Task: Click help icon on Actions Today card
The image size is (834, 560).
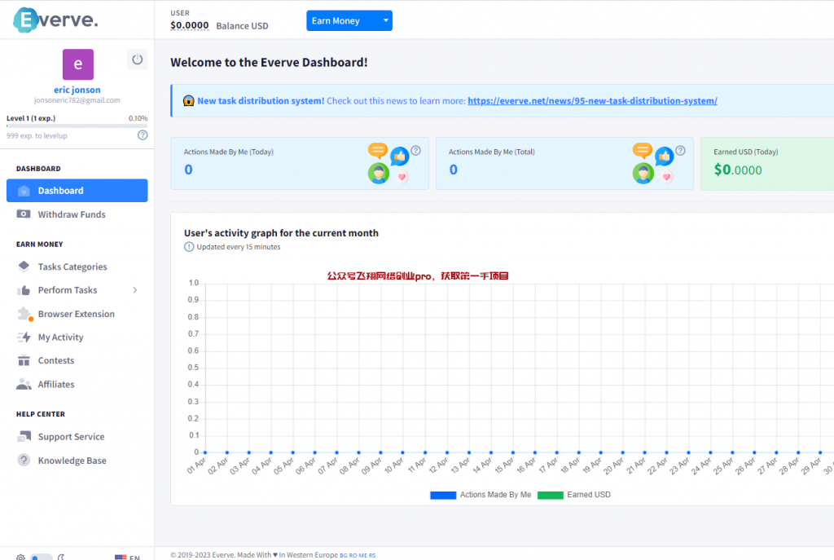Action: click(x=415, y=151)
